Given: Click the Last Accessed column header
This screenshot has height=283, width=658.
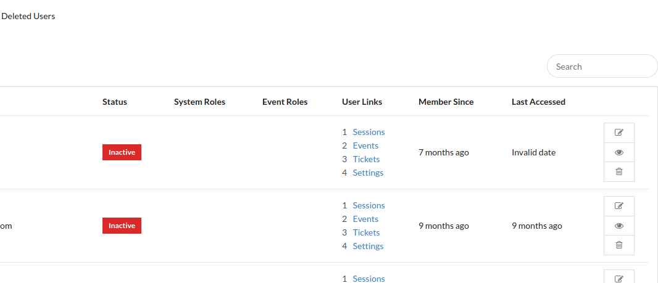Looking at the screenshot, I should 538,102.
